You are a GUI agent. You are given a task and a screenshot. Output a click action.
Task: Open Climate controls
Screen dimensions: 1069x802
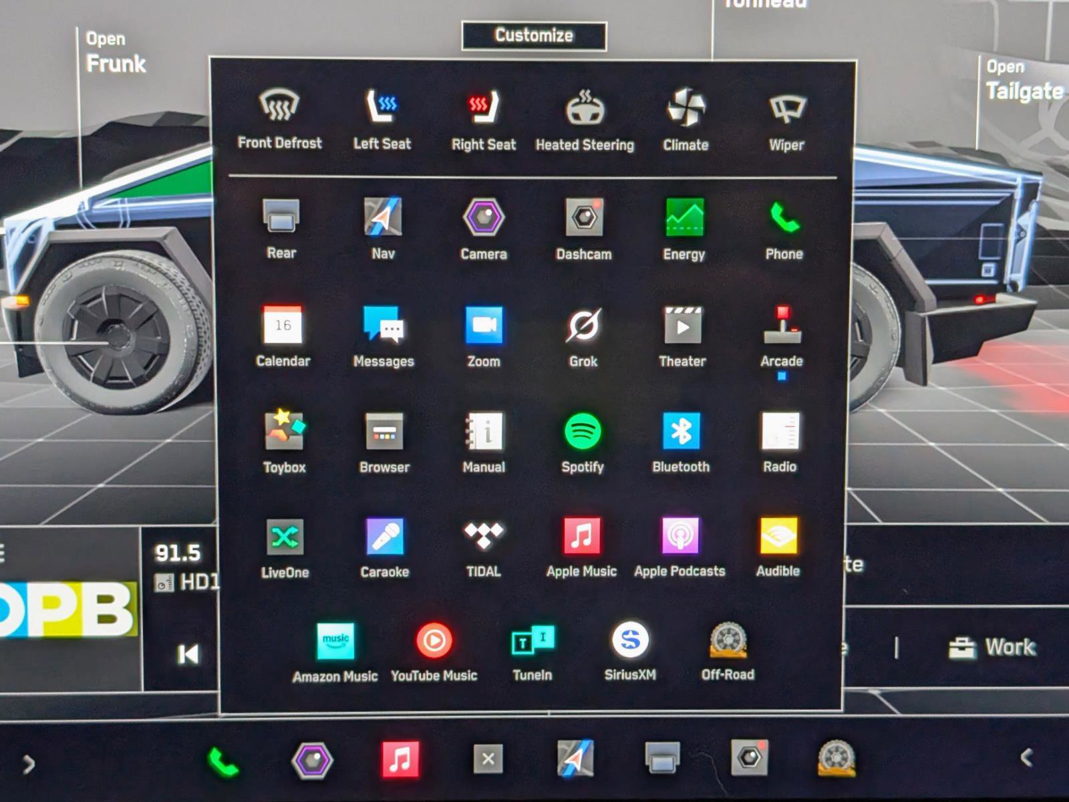click(685, 120)
